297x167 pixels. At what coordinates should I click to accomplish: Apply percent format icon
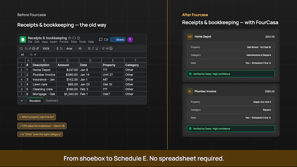tap(61, 49)
